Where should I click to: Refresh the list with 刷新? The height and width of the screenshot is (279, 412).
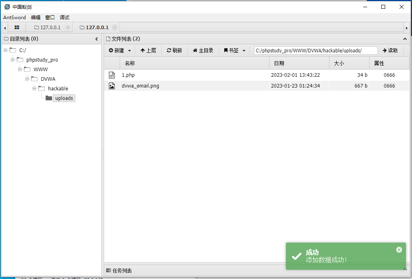(x=175, y=50)
